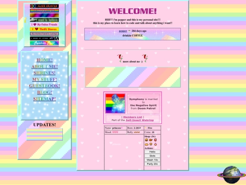Viewport: 246px width, 185px height.
Task: Buy the pink cupcake from the pet shop
Action: pyautogui.click(x=155, y=144)
